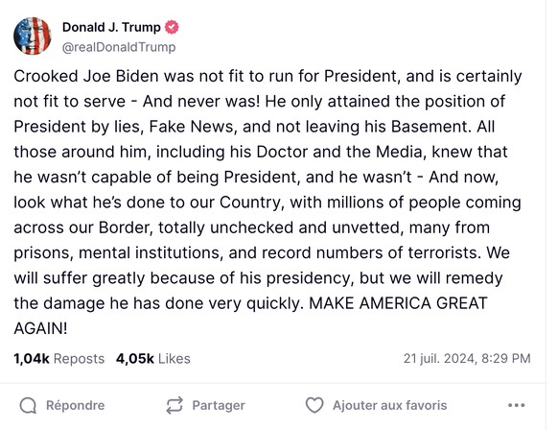Viewport: 558px width, 430px height.
Task: Click the Donald J. Trump display name
Action: [111, 27]
